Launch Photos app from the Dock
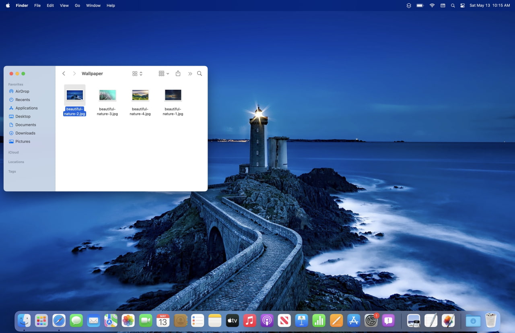Screen dimensions: 515x333 [128, 321]
